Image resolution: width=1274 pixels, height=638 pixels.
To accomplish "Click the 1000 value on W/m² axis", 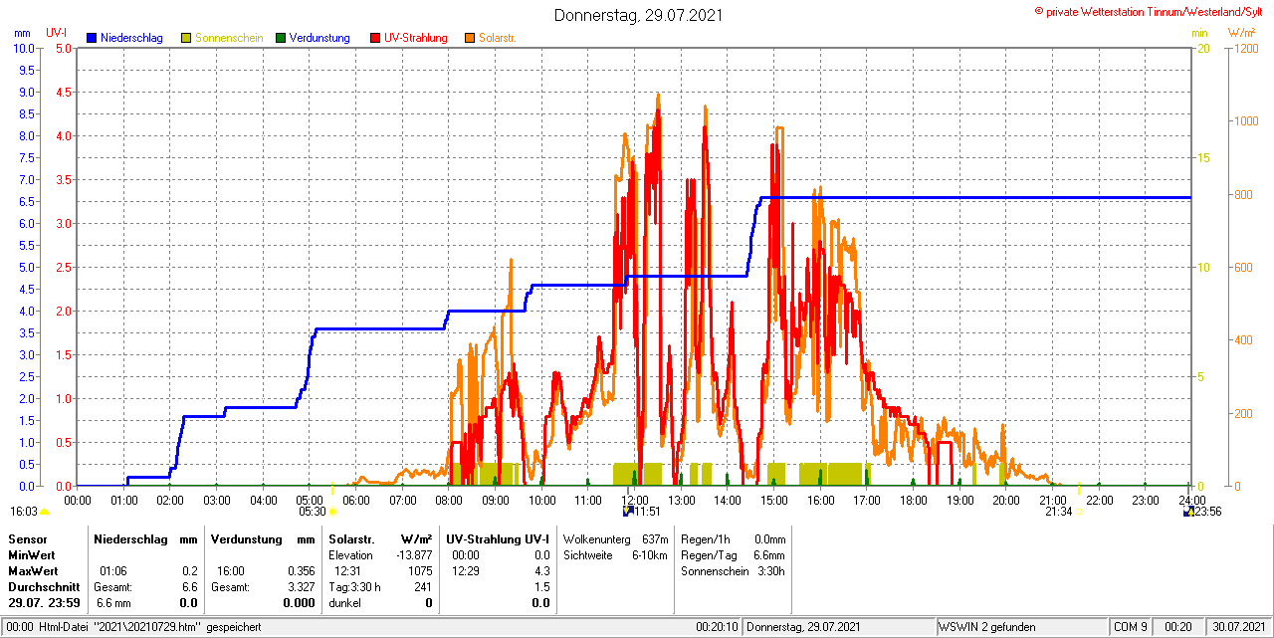I will [1245, 120].
